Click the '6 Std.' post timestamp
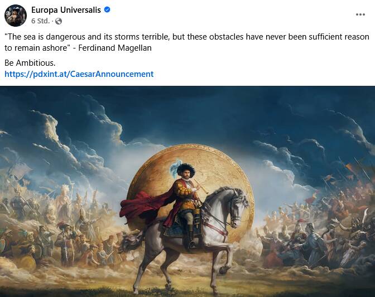375x297 pixels. pos(40,21)
